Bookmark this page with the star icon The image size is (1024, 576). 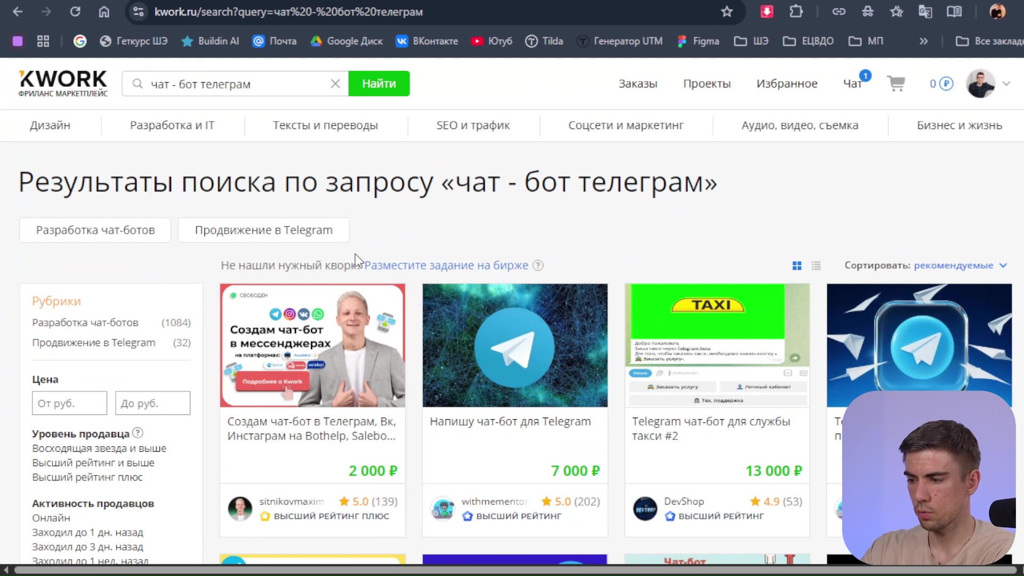click(x=726, y=12)
